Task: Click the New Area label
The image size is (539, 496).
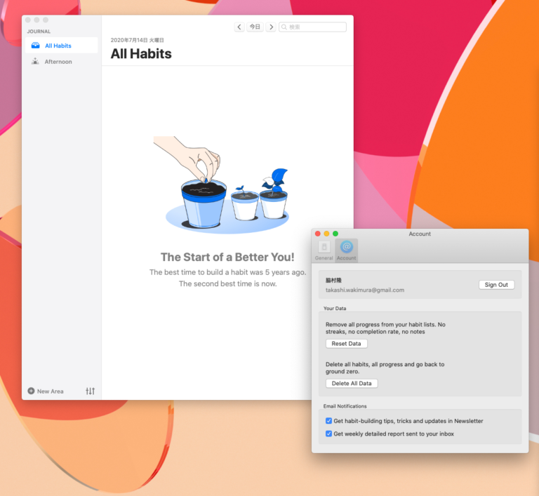Action: (x=51, y=391)
